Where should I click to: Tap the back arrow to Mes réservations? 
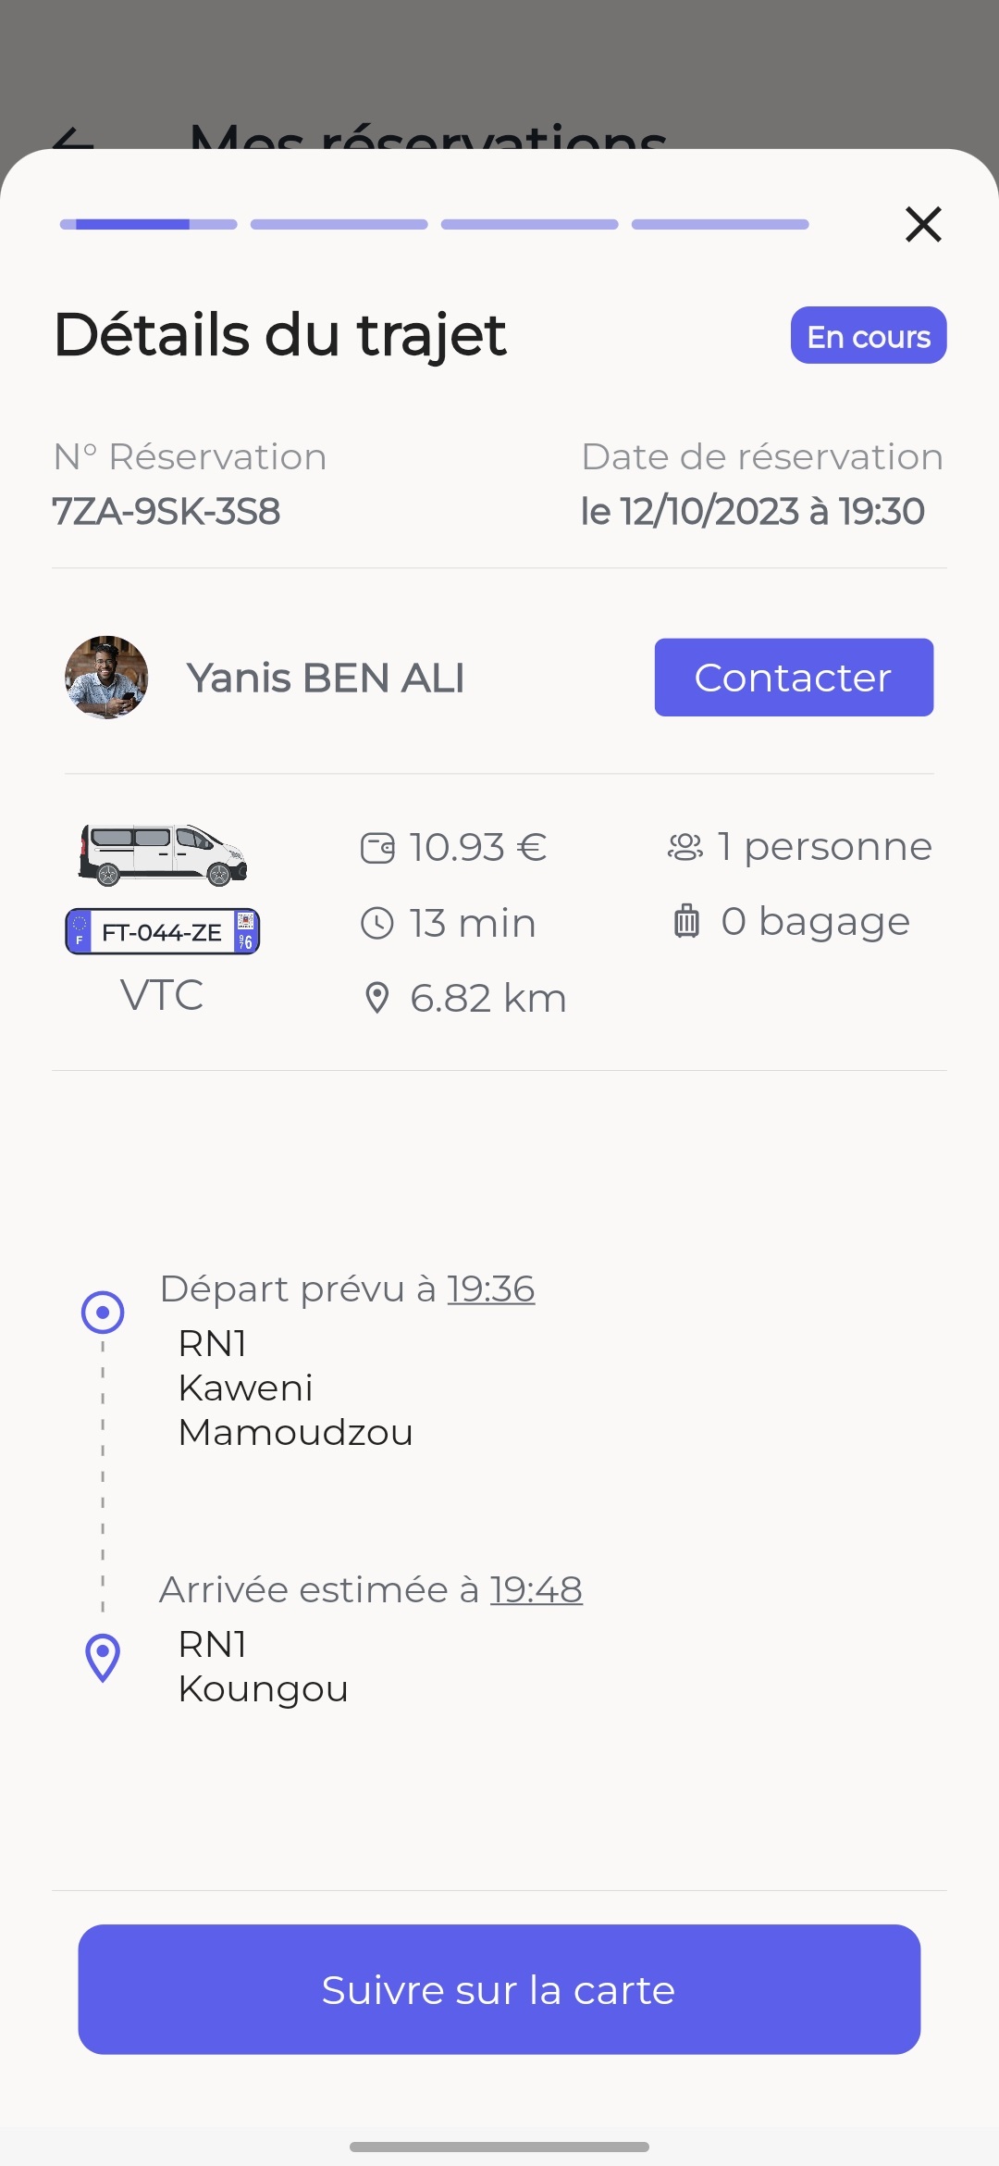[x=74, y=139]
